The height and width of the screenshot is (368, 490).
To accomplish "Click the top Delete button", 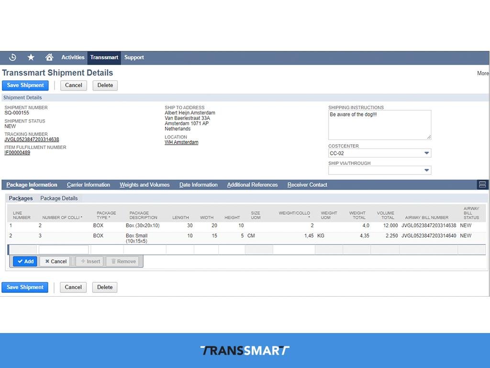I will pyautogui.click(x=105, y=85).
